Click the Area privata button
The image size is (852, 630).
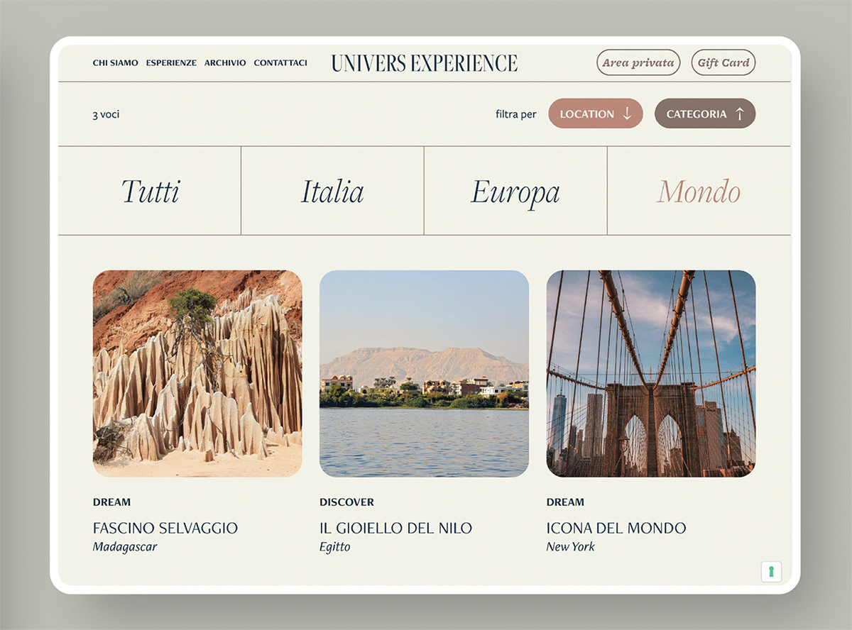point(638,62)
